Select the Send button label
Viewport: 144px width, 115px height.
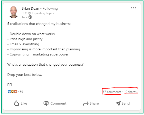click(x=125, y=104)
